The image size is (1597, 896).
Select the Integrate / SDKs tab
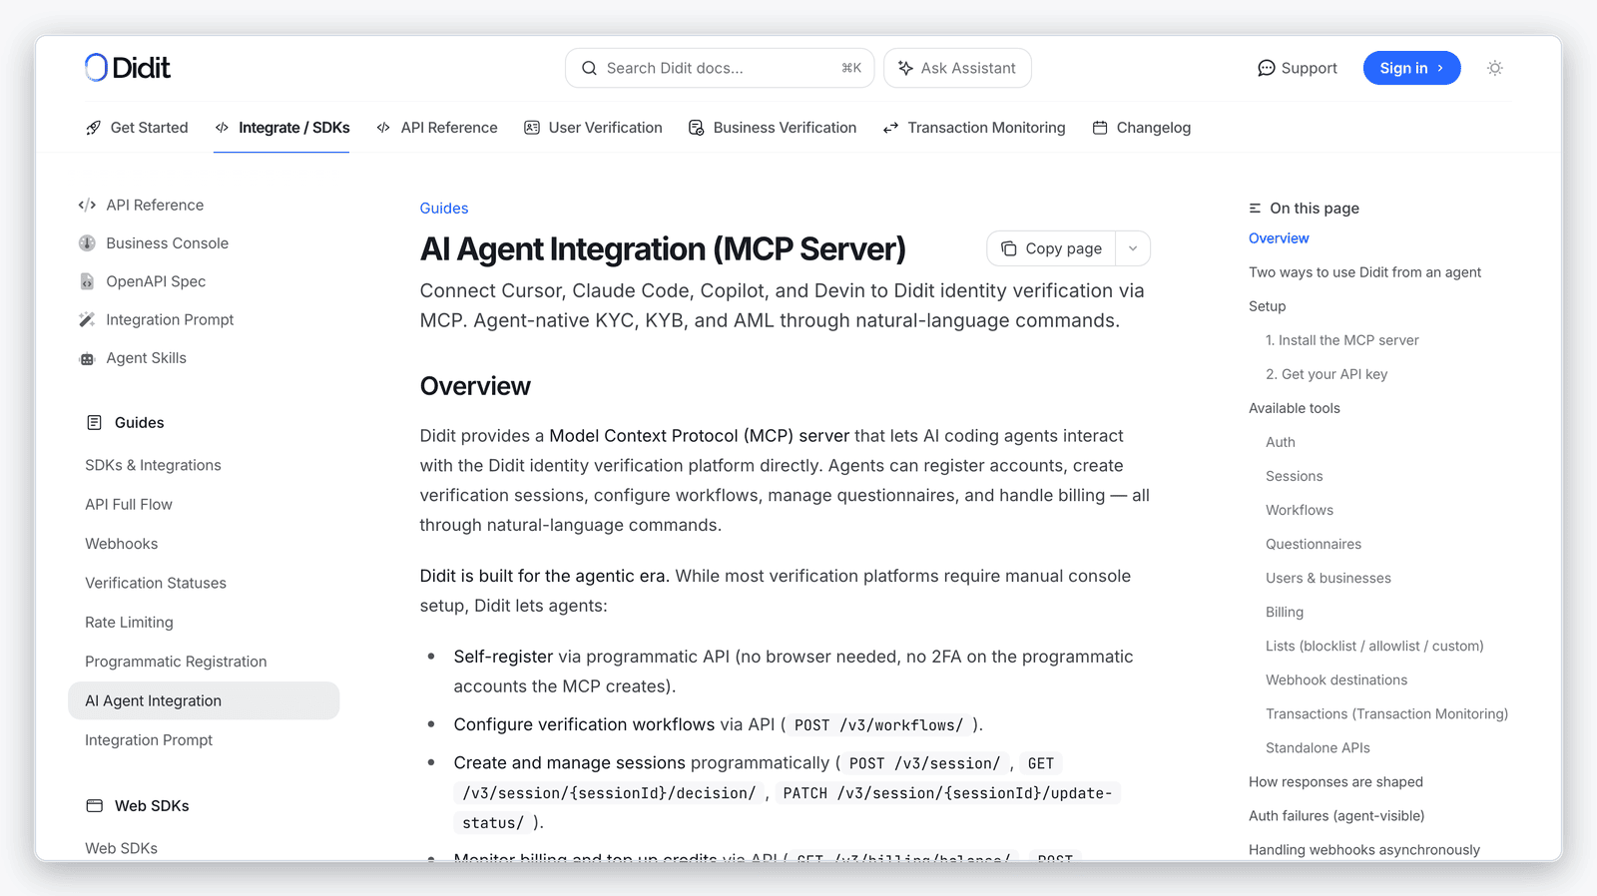(282, 128)
